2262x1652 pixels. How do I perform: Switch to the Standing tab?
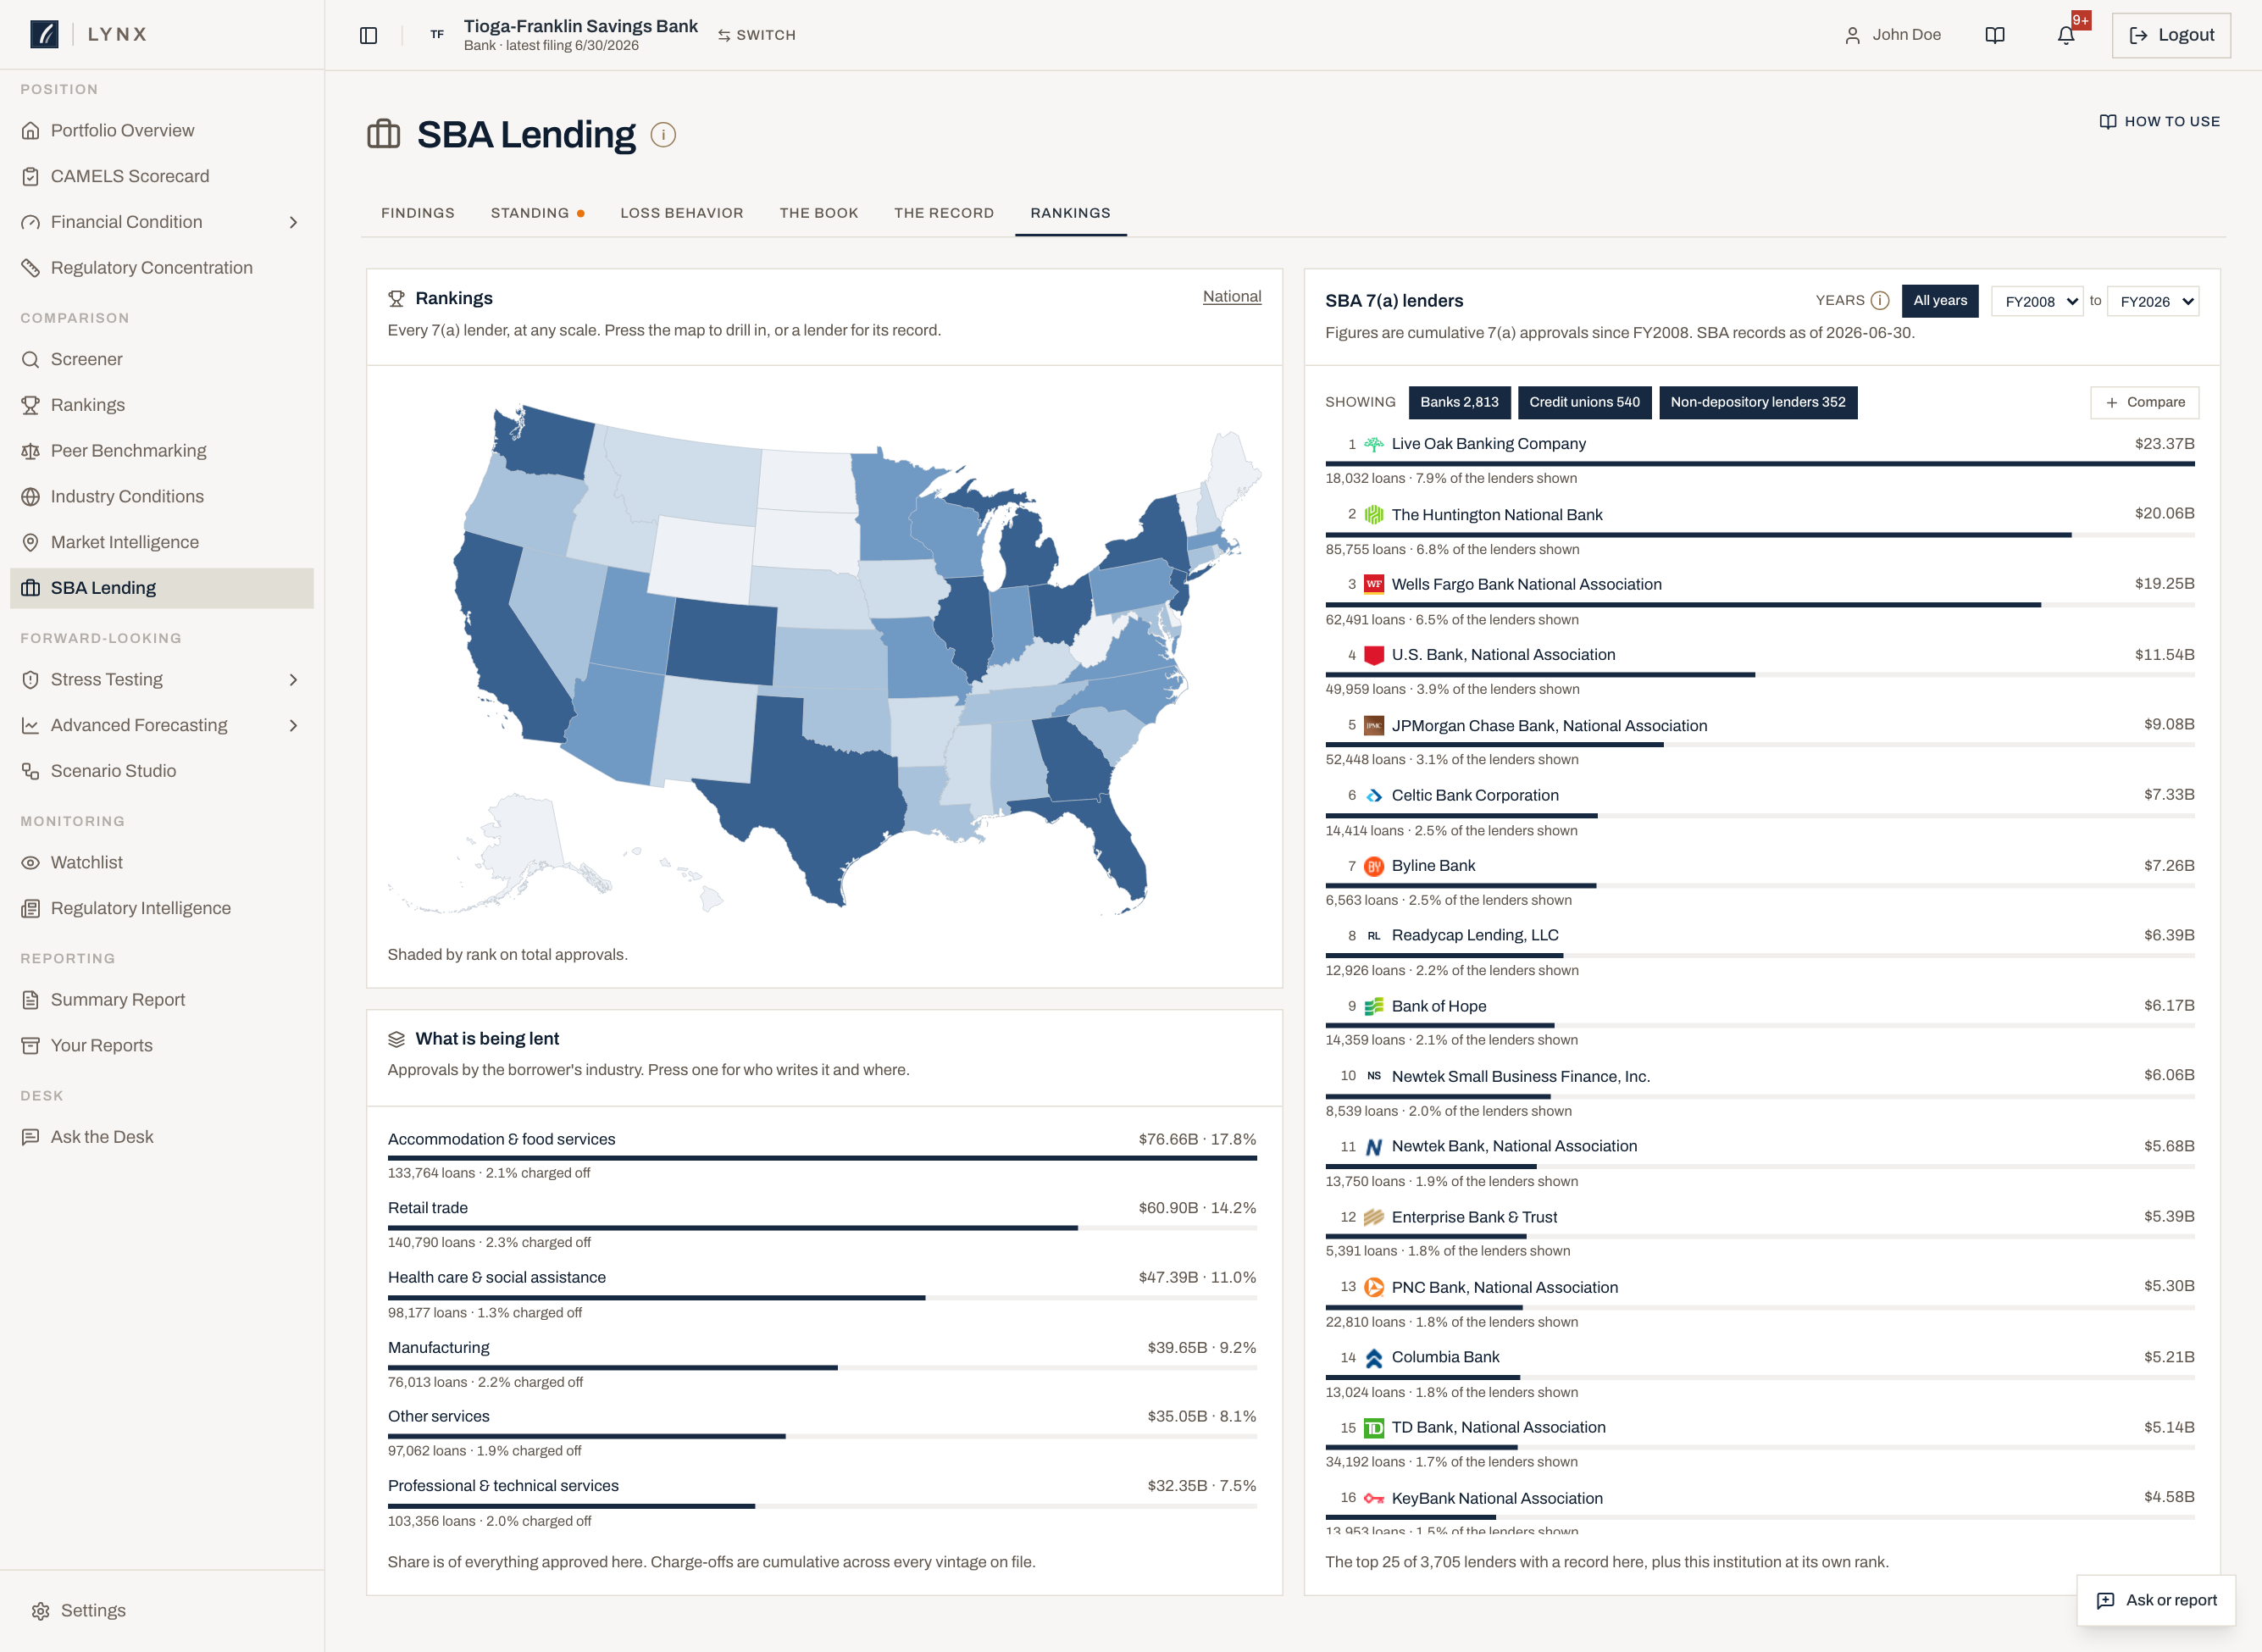(537, 213)
